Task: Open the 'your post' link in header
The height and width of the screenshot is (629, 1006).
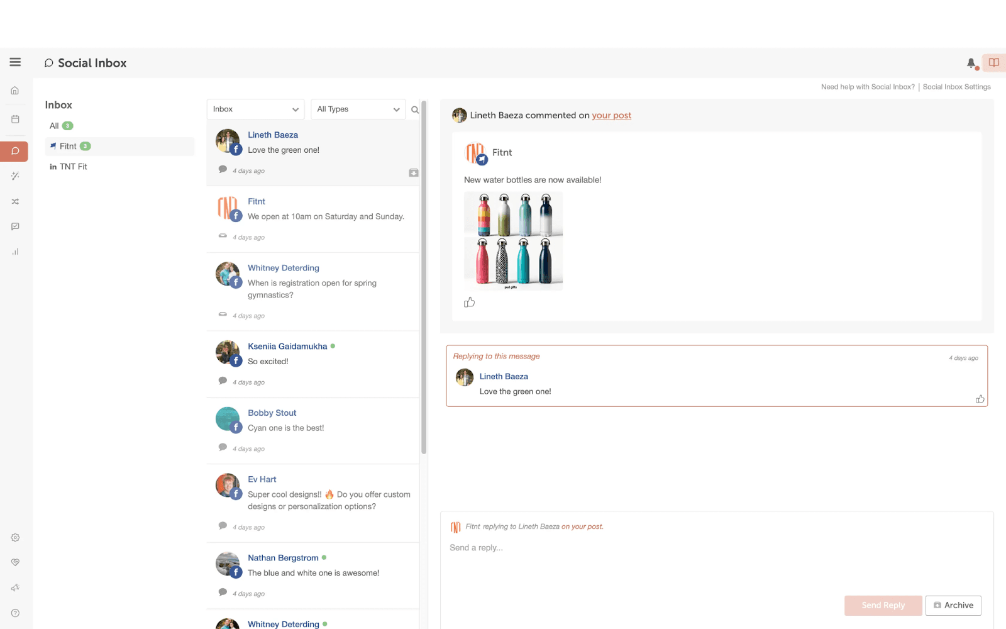Action: click(x=611, y=115)
